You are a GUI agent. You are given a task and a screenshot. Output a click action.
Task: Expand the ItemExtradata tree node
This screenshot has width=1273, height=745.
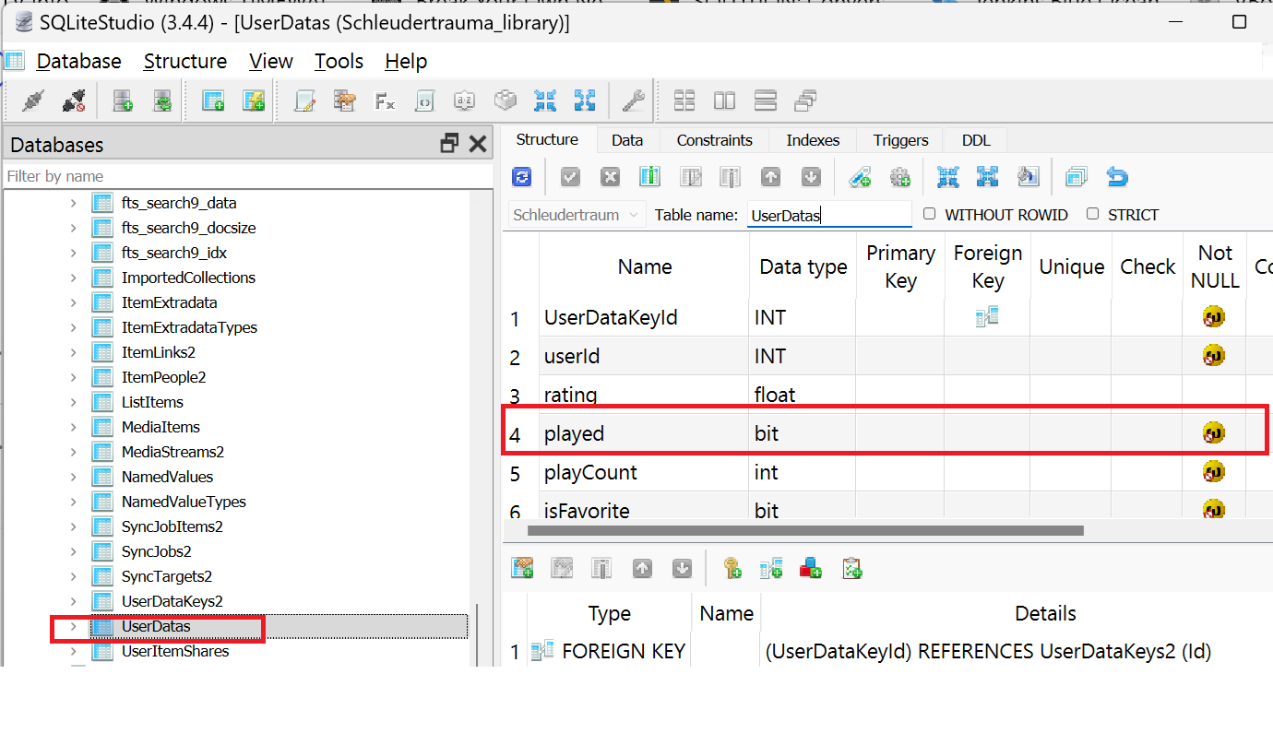point(74,302)
